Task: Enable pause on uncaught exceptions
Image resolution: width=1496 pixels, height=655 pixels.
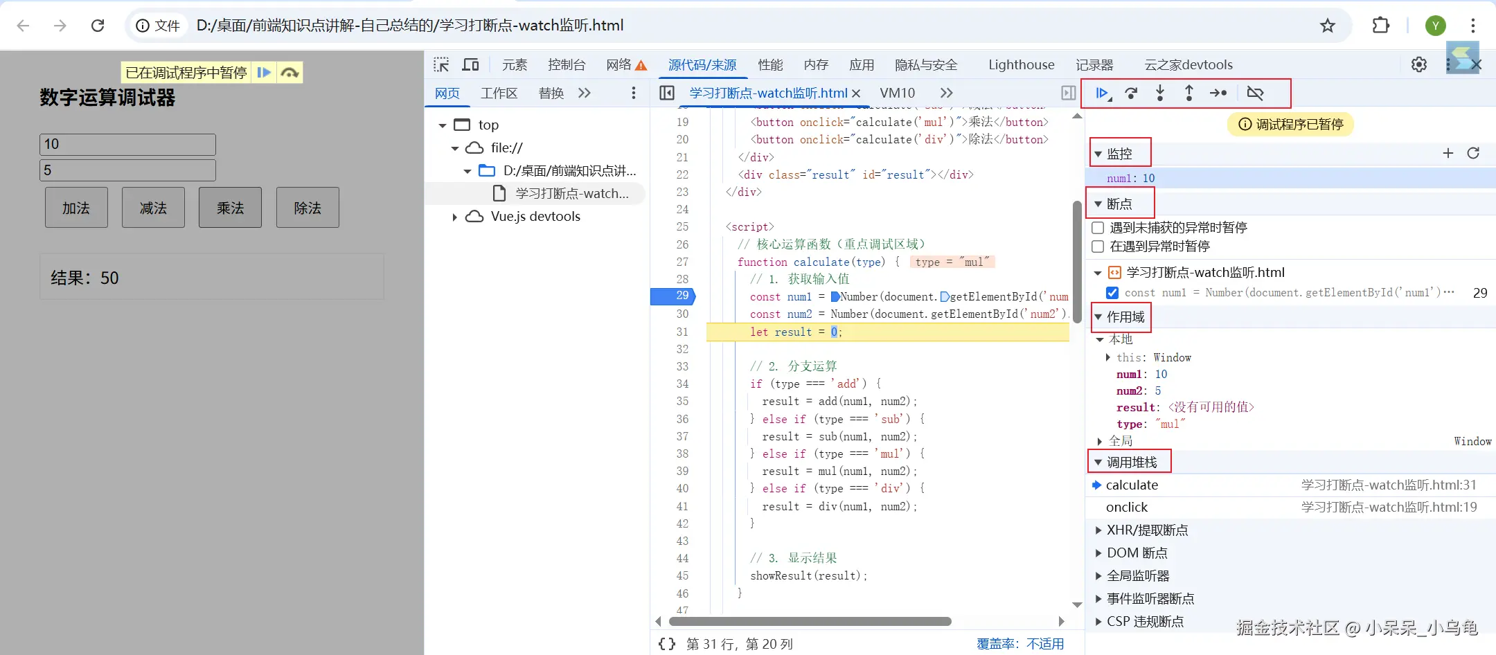Action: pyautogui.click(x=1098, y=227)
